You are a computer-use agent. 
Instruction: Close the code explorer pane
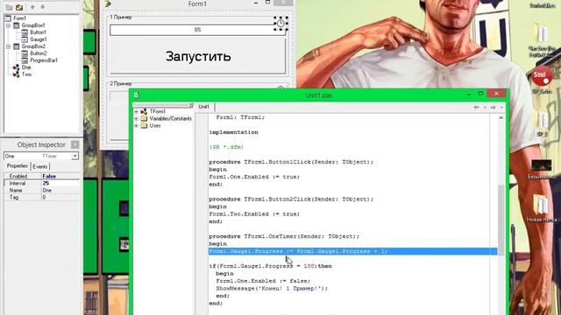(x=191, y=105)
